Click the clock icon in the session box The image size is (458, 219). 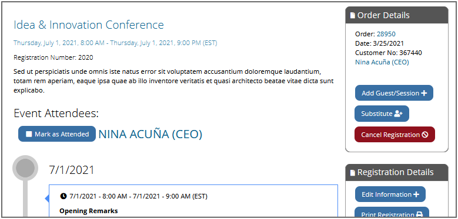tap(63, 196)
